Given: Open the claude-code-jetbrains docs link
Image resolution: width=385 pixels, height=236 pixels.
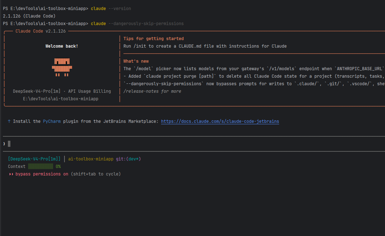Looking at the screenshot, I should click(x=220, y=121).
